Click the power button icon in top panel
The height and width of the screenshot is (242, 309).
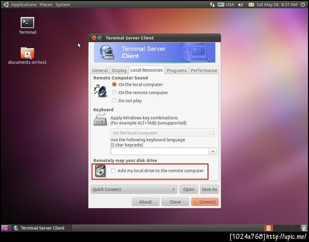coord(303,5)
